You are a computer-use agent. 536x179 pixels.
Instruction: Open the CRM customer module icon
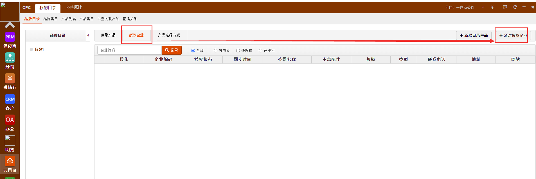10,99
